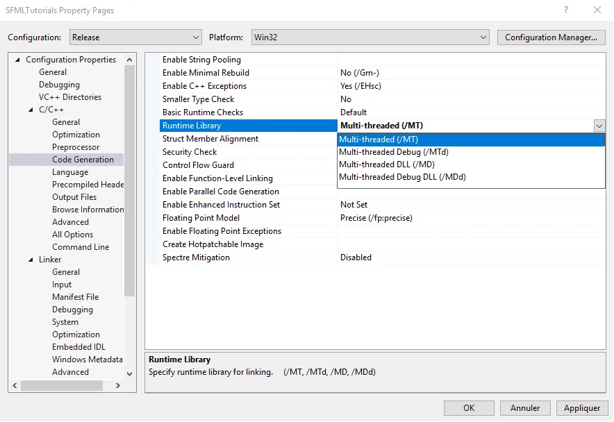Click the help question mark icon

(566, 10)
